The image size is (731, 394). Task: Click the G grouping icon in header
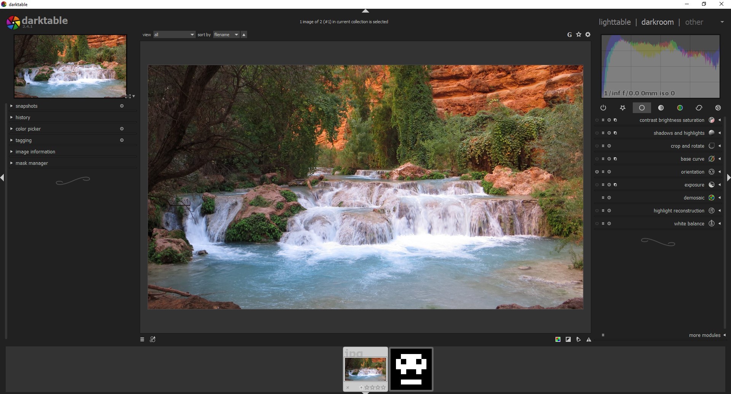click(x=570, y=35)
